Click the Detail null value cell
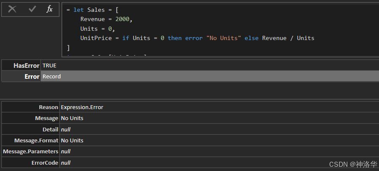The height and width of the screenshot is (171, 379). (x=219, y=129)
